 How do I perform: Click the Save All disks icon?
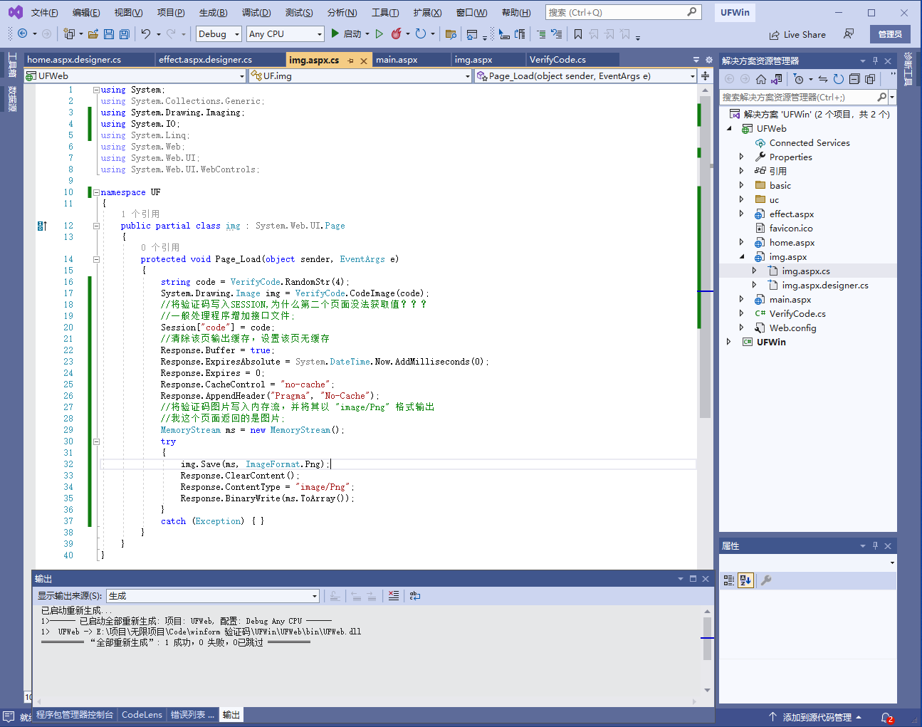125,33
